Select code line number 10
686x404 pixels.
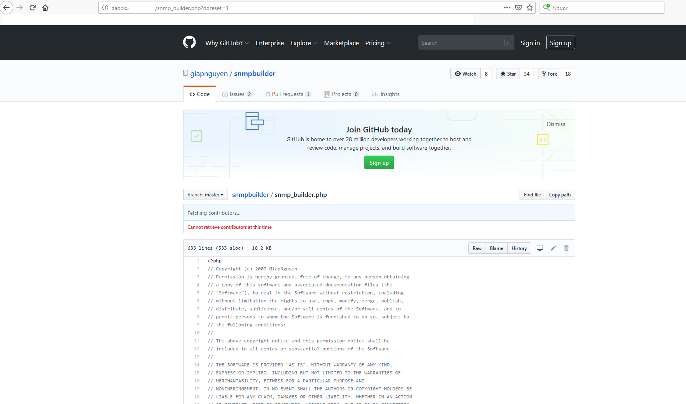point(197,333)
